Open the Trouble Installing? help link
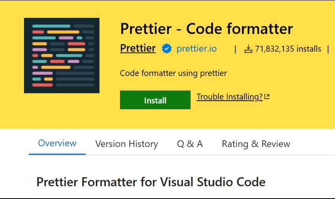This screenshot has height=199, width=335. click(230, 97)
